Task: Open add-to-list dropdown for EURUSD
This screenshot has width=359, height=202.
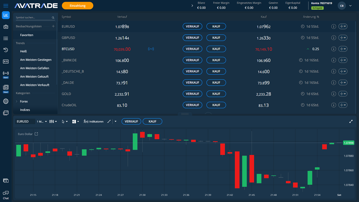Action: pos(343,26)
